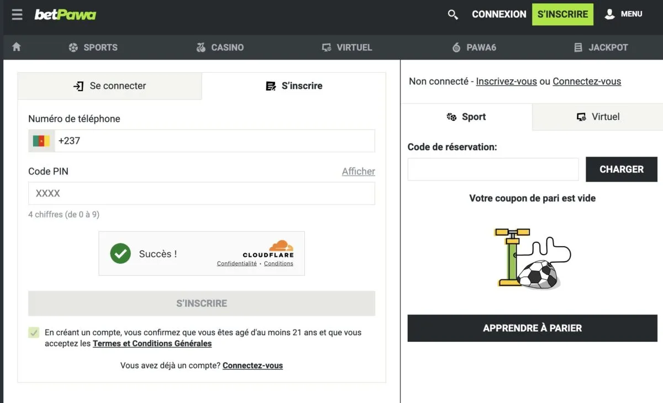663x403 pixels.
Task: Click the betPawa logo
Action: point(65,14)
